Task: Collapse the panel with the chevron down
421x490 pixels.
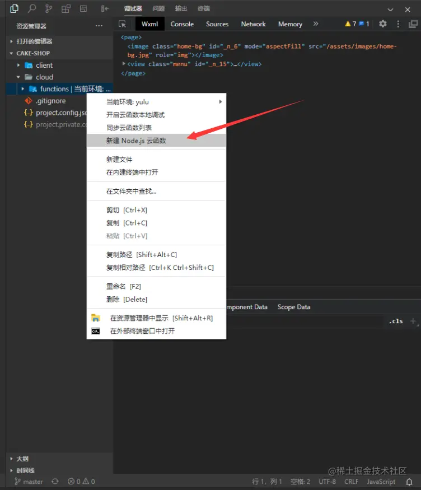Action: click(390, 10)
